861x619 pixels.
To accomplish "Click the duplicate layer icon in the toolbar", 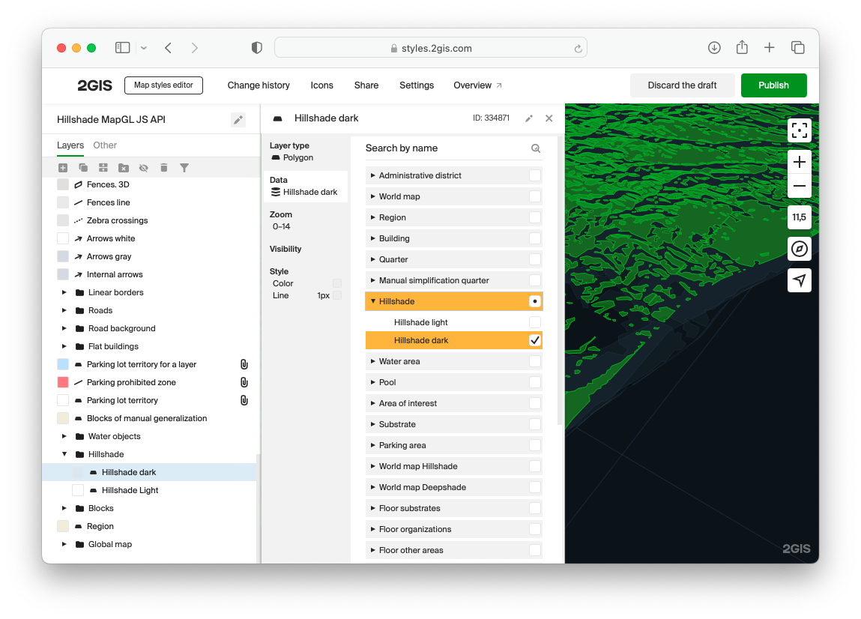I will click(x=83, y=168).
